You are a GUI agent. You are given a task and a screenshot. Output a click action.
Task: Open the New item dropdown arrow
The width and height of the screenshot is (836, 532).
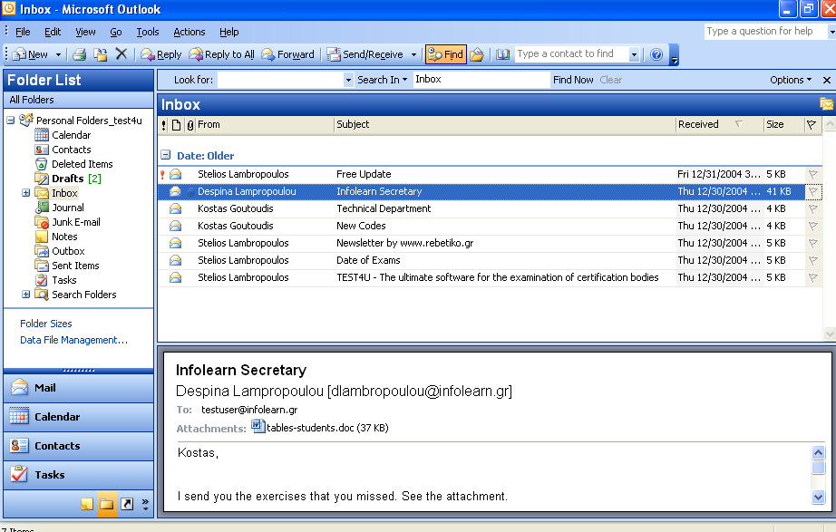point(58,54)
